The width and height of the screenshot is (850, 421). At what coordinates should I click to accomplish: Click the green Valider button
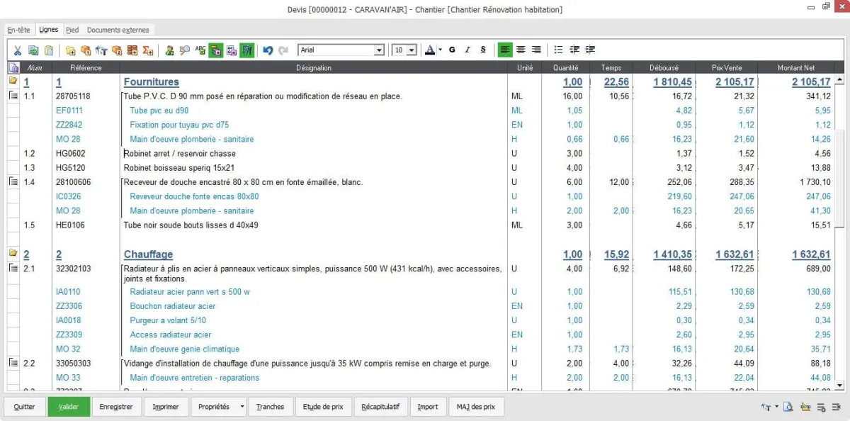[69, 407]
